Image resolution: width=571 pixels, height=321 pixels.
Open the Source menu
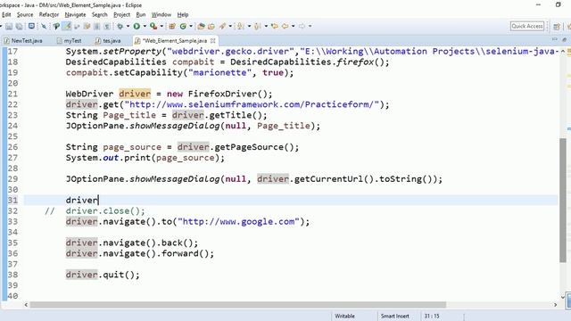(25, 14)
